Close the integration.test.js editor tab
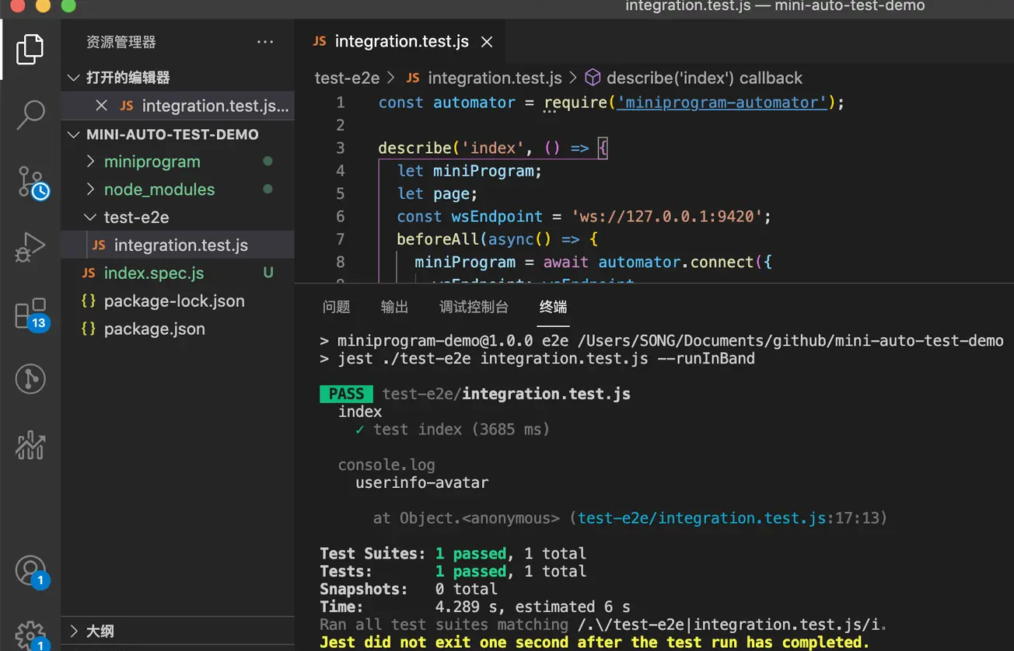The height and width of the screenshot is (651, 1014). click(487, 42)
